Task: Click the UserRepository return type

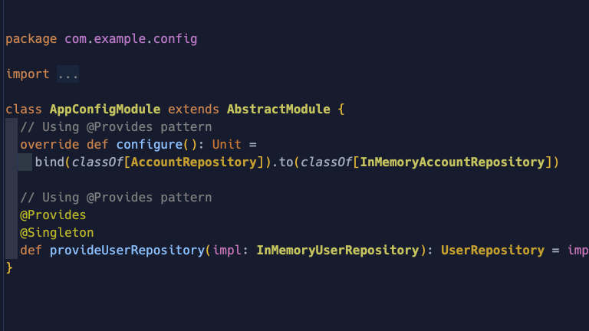Action: (492, 251)
